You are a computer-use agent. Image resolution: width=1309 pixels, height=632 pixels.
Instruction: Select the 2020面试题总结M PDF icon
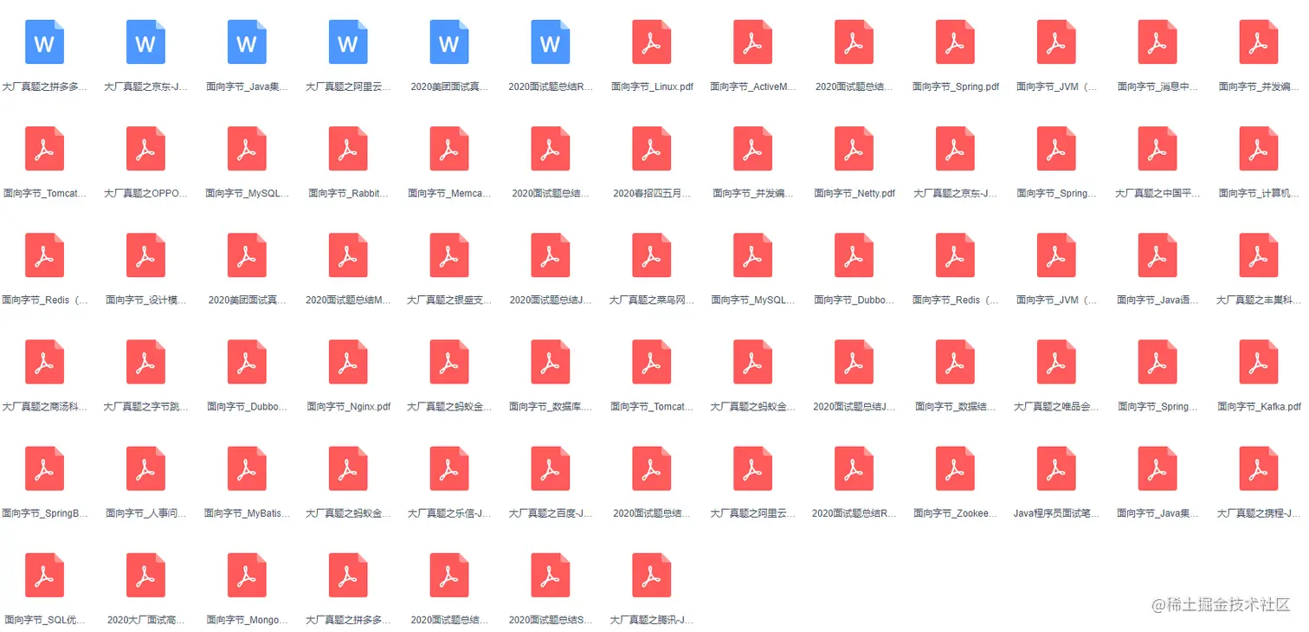[348, 255]
